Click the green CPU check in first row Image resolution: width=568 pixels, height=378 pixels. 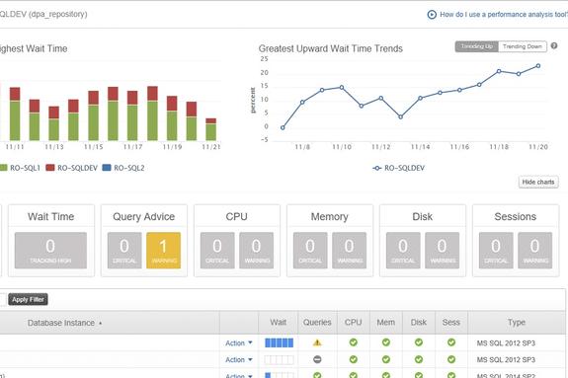point(354,342)
